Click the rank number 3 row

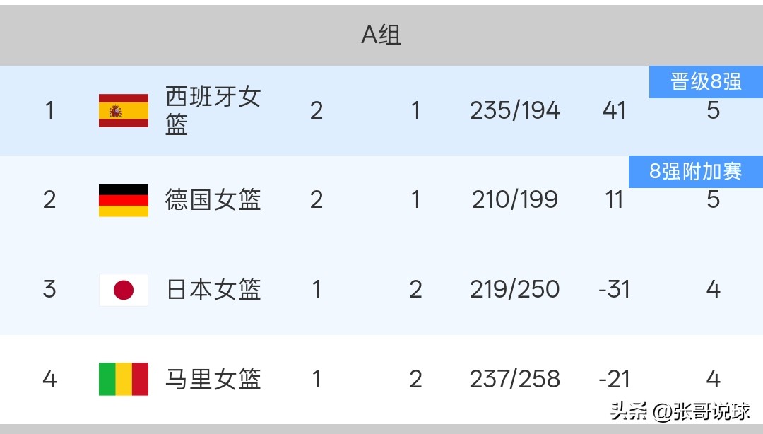click(x=381, y=290)
